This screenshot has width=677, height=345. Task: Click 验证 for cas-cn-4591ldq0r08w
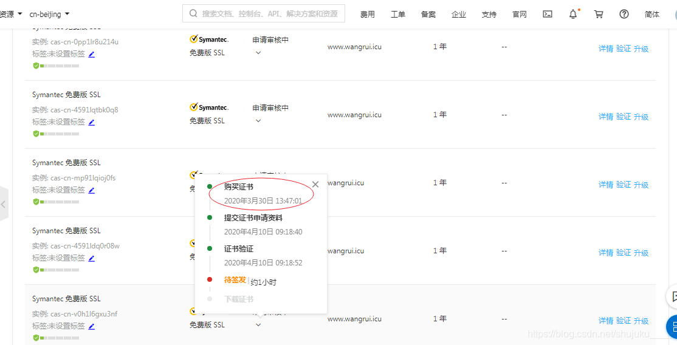624,253
